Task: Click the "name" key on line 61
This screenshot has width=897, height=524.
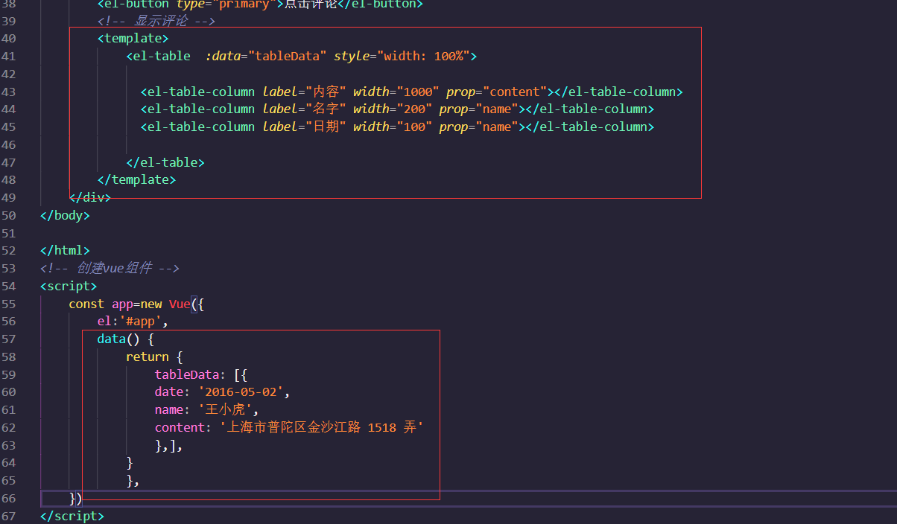Action: pos(169,409)
